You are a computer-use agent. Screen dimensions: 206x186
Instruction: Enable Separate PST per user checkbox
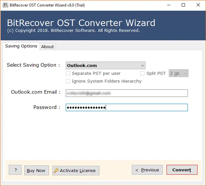68,73
